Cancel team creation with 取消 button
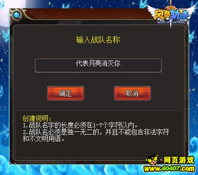The image size is (198, 175). coord(132,93)
